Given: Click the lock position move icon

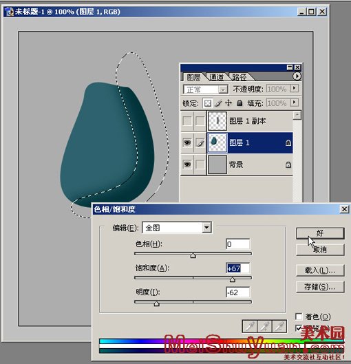Looking at the screenshot, I should click(228, 103).
